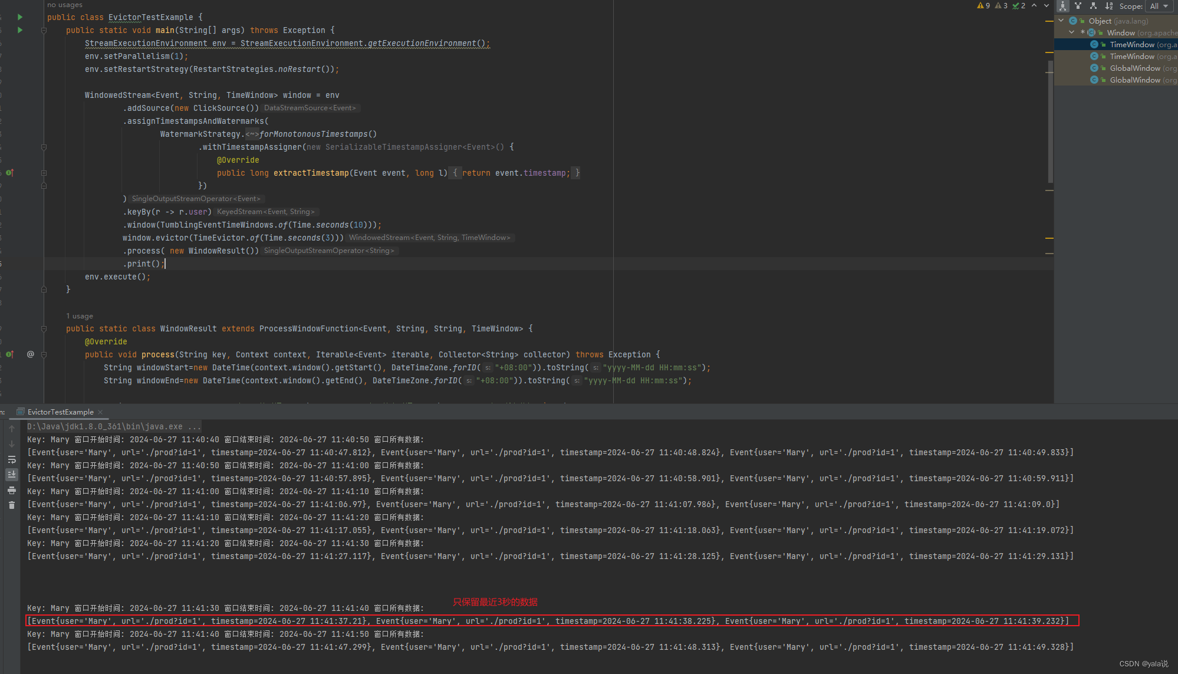Open the Scope dropdown set to All
Viewport: 1178px width, 674px height.
click(1159, 6)
